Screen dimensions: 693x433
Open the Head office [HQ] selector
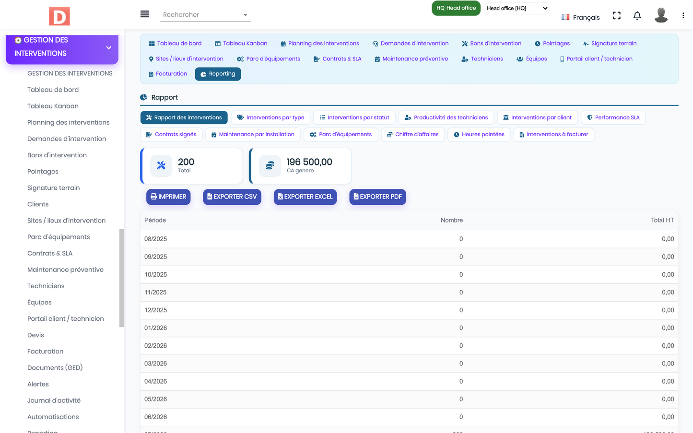pos(517,8)
